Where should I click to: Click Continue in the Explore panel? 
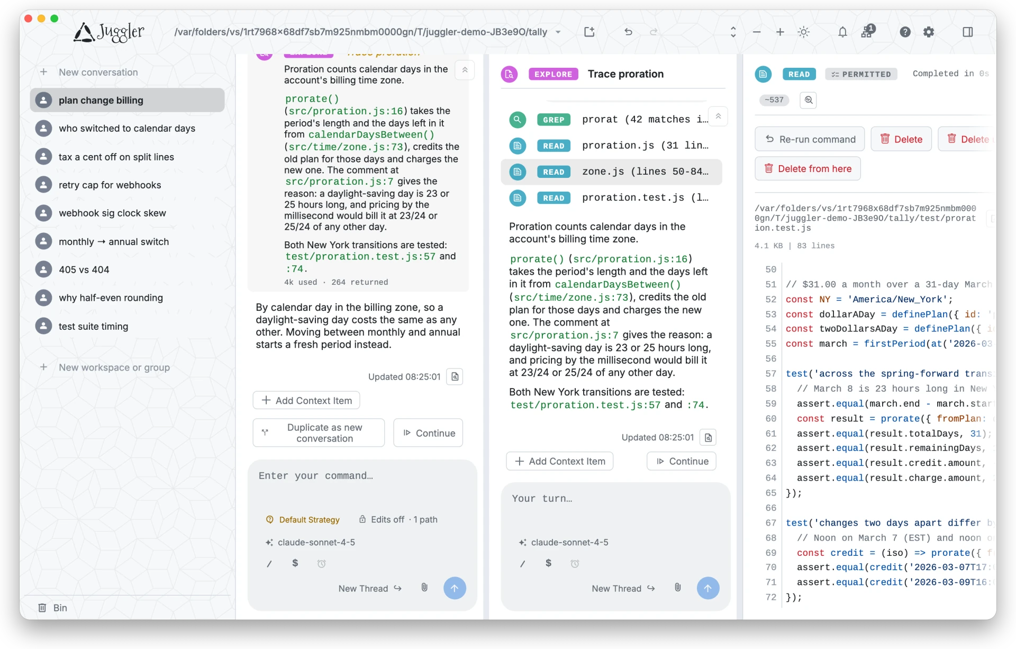tap(682, 461)
